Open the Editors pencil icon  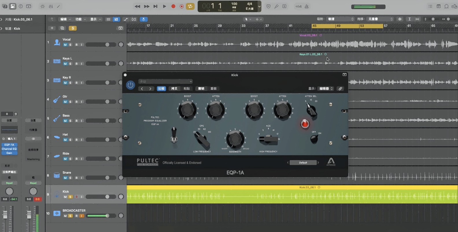(x=58, y=6)
